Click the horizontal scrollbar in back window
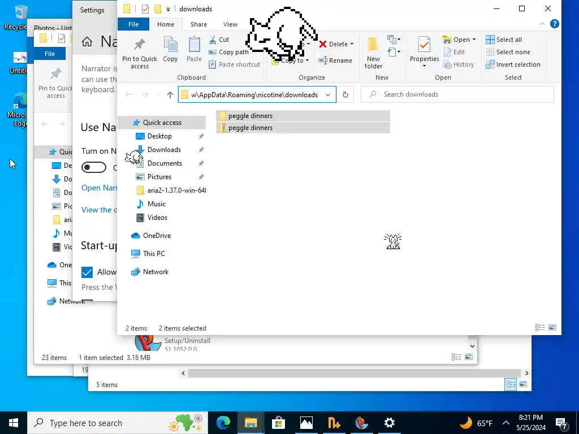Viewport: 579px width, 434px height. (354, 373)
